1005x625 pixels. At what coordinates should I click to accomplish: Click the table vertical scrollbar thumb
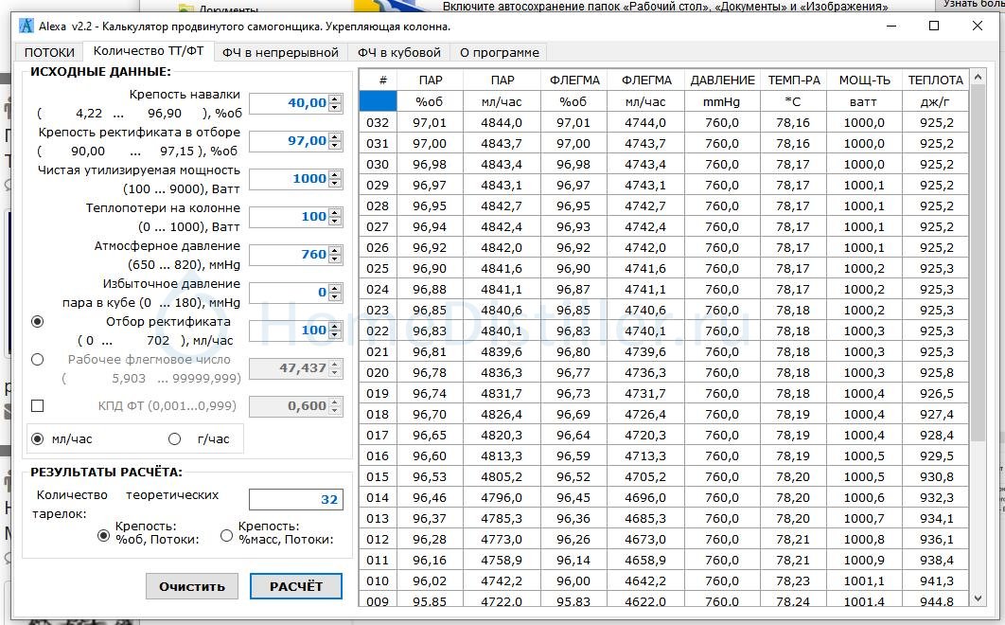coord(978,263)
